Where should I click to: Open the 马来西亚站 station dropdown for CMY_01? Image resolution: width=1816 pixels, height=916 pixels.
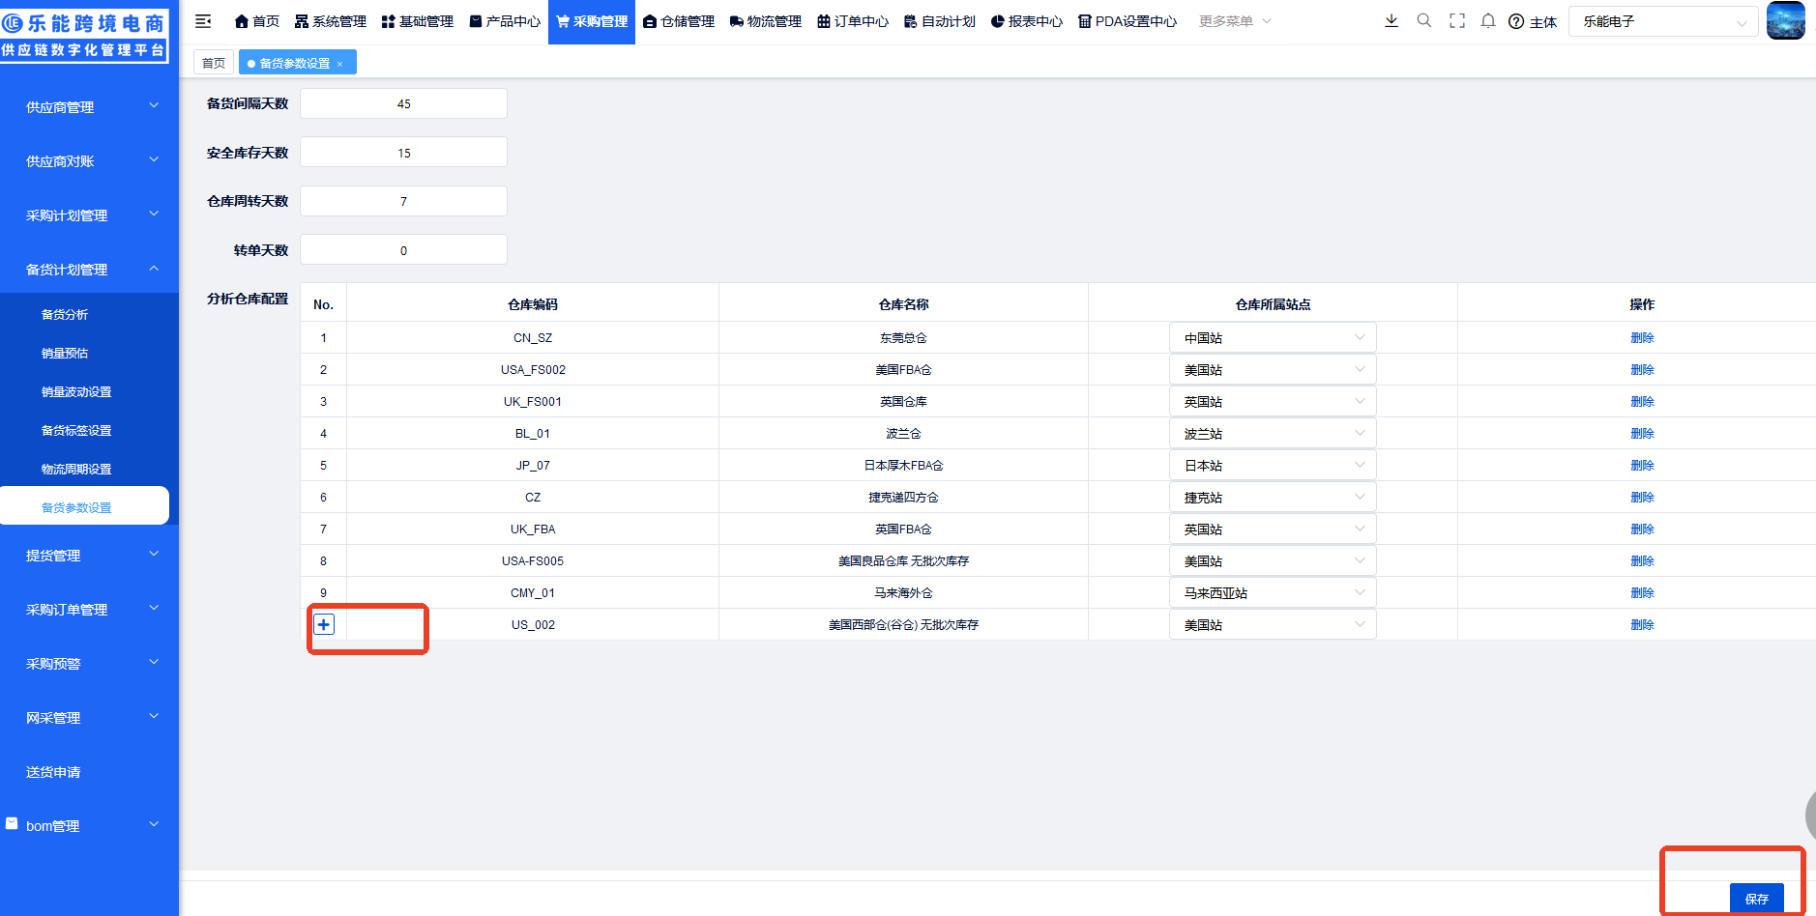[1272, 592]
